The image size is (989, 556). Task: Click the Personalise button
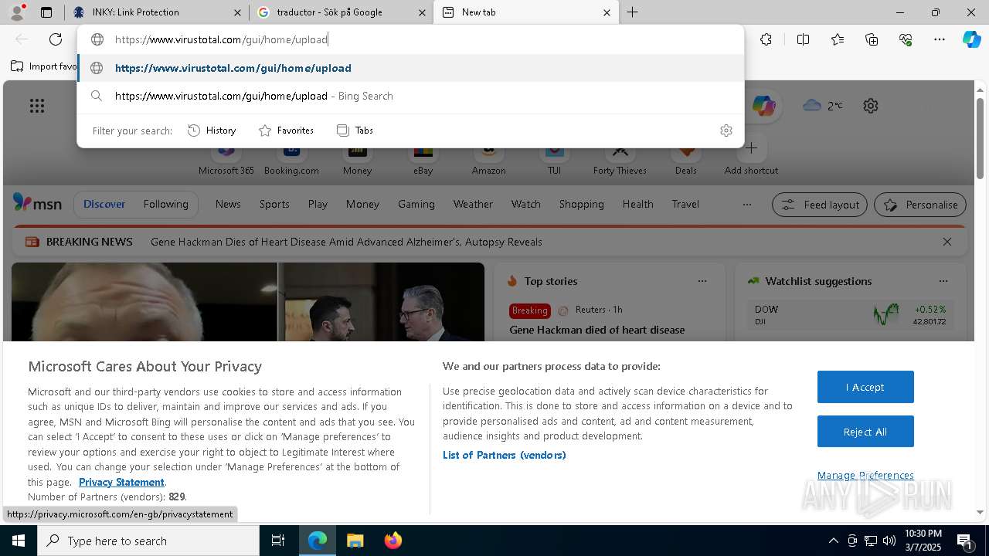coord(920,205)
